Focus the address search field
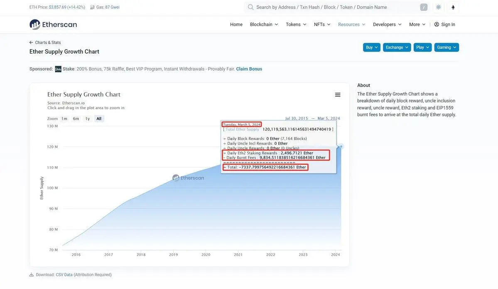This screenshot has height=289, width=498. [x=337, y=7]
